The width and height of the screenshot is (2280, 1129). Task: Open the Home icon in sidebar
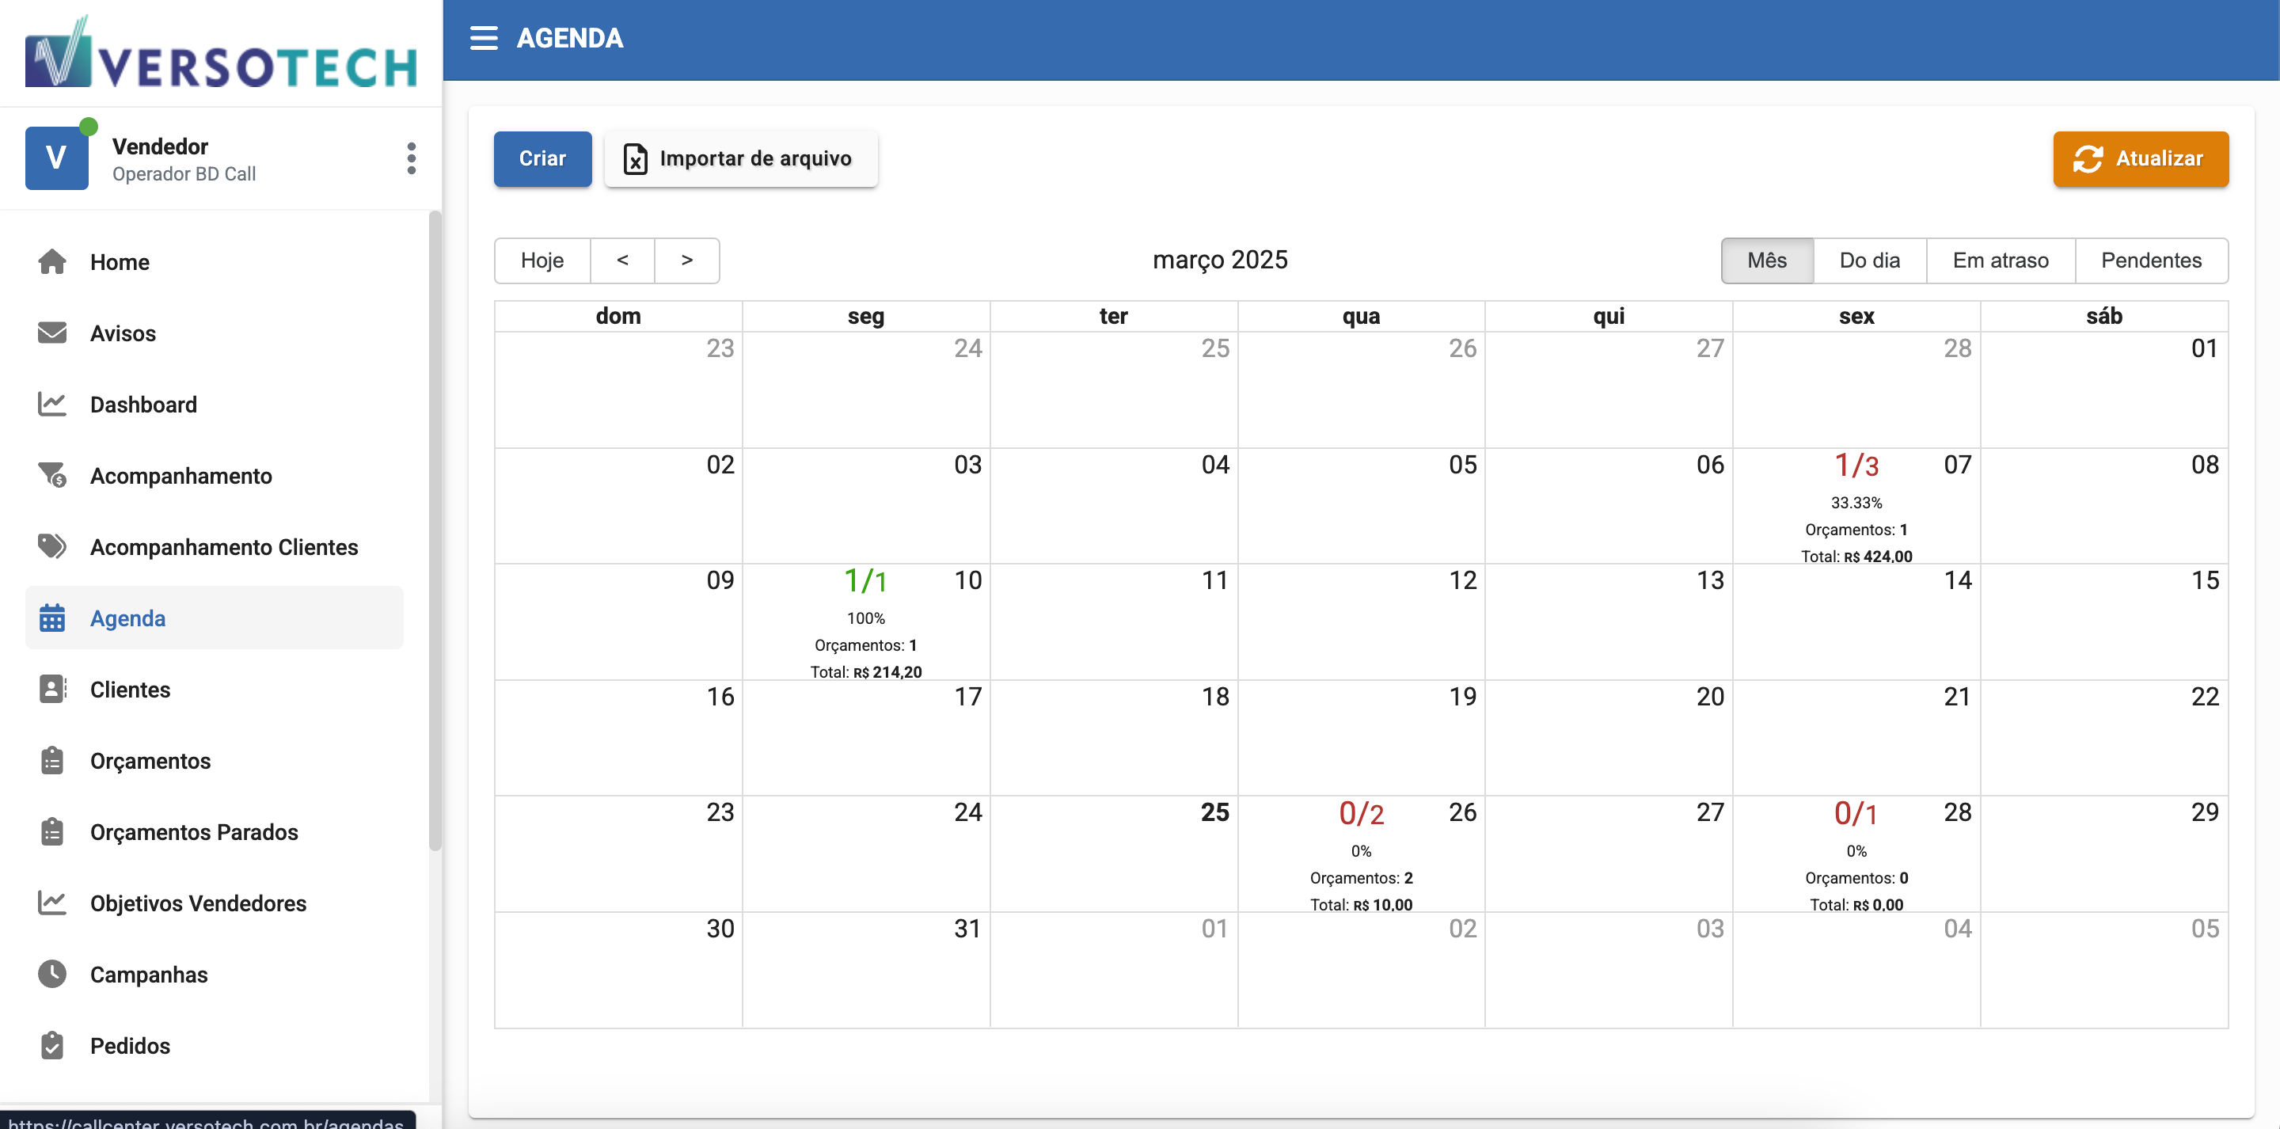click(x=52, y=262)
